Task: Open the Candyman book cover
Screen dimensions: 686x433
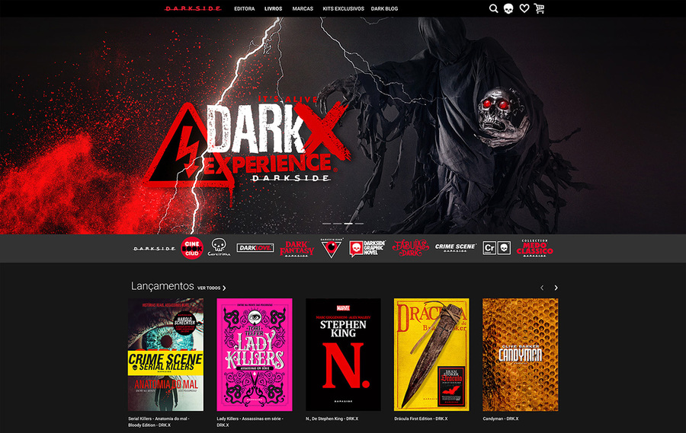Action: tap(520, 355)
